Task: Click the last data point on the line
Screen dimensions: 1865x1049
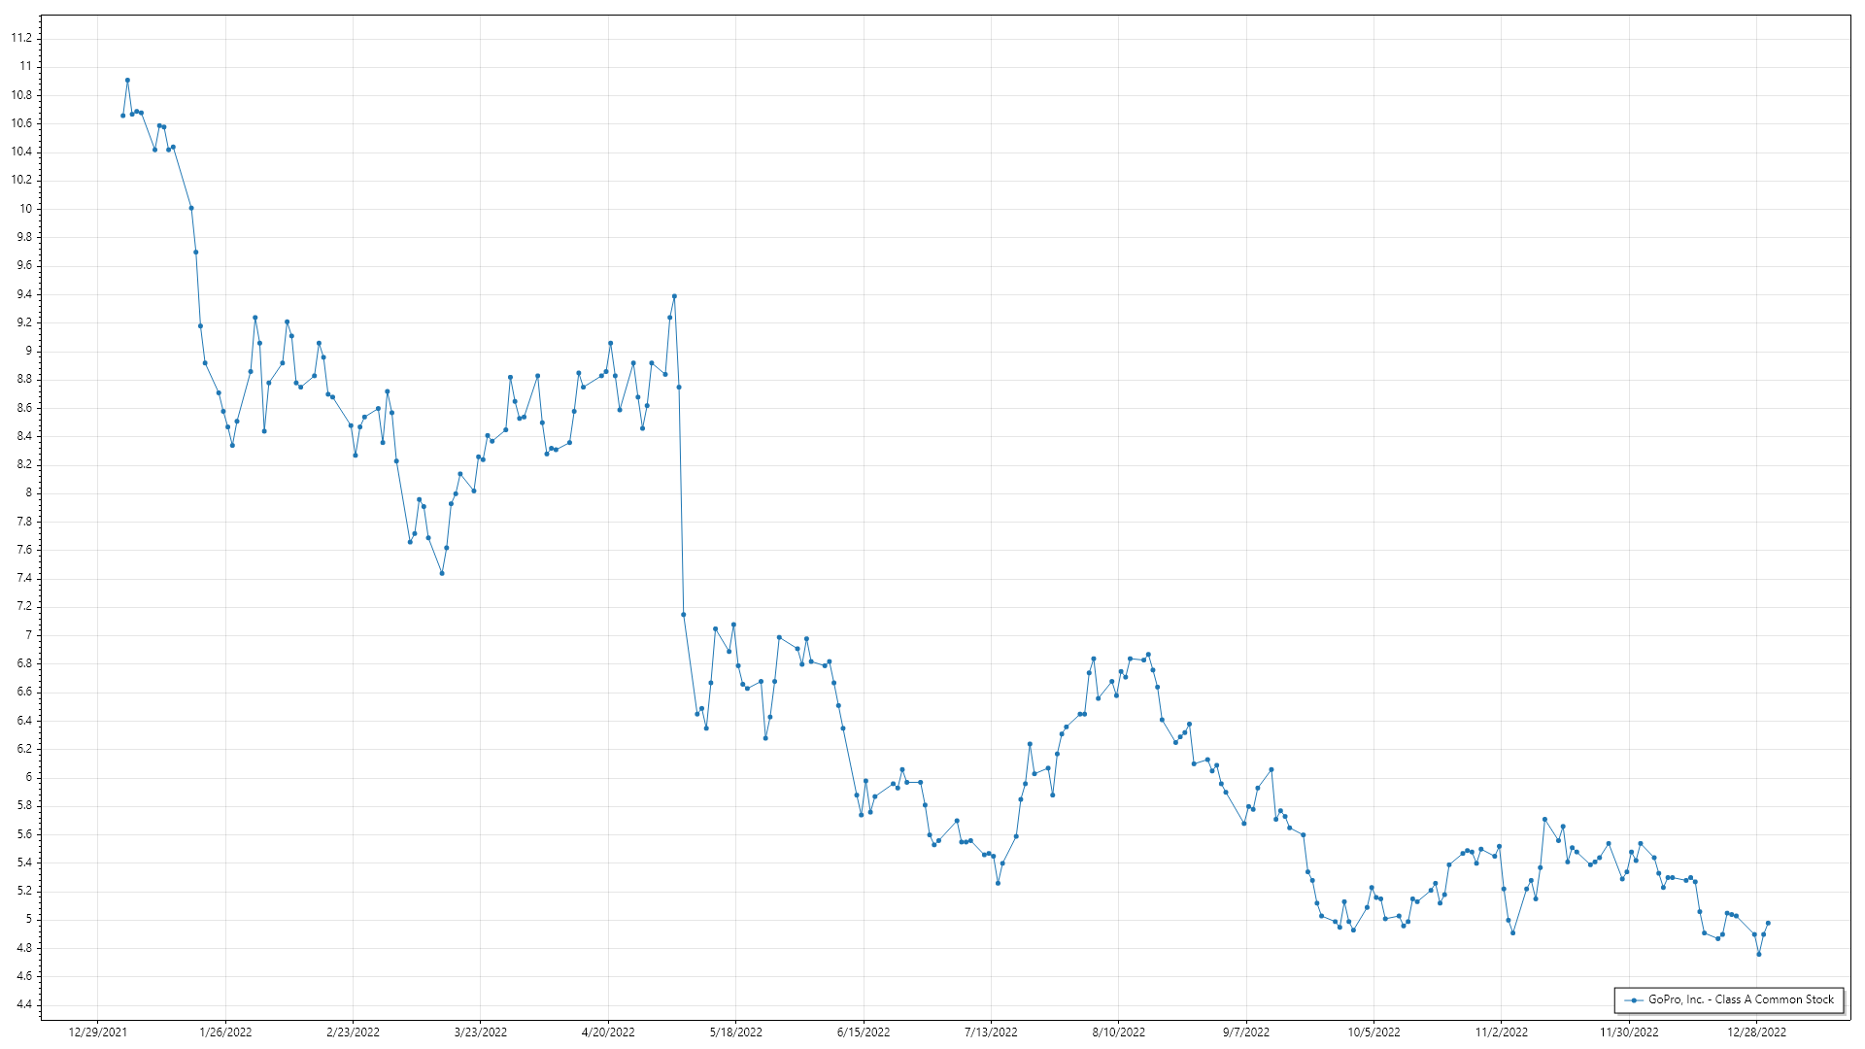Action: [1768, 924]
